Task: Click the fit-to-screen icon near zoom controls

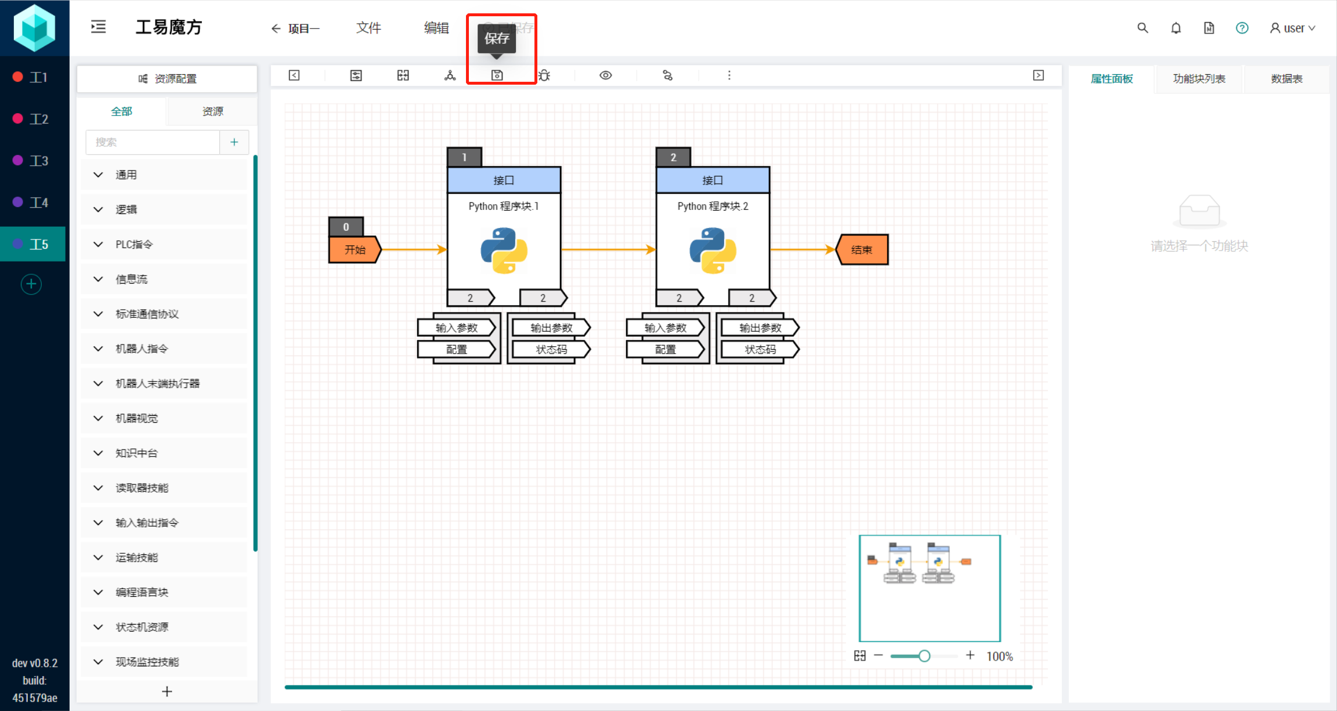Action: (860, 656)
